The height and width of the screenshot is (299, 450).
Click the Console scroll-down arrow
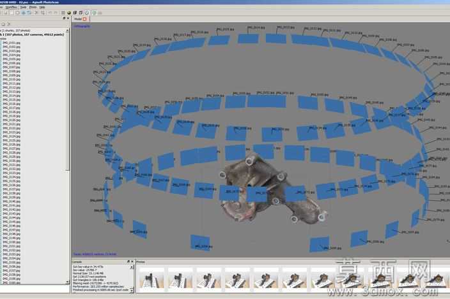pos(132,291)
